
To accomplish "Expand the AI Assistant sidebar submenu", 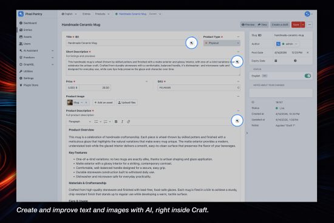I will click(x=52, y=51).
